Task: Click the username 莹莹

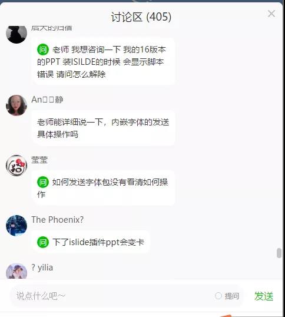Action: pos(39,160)
